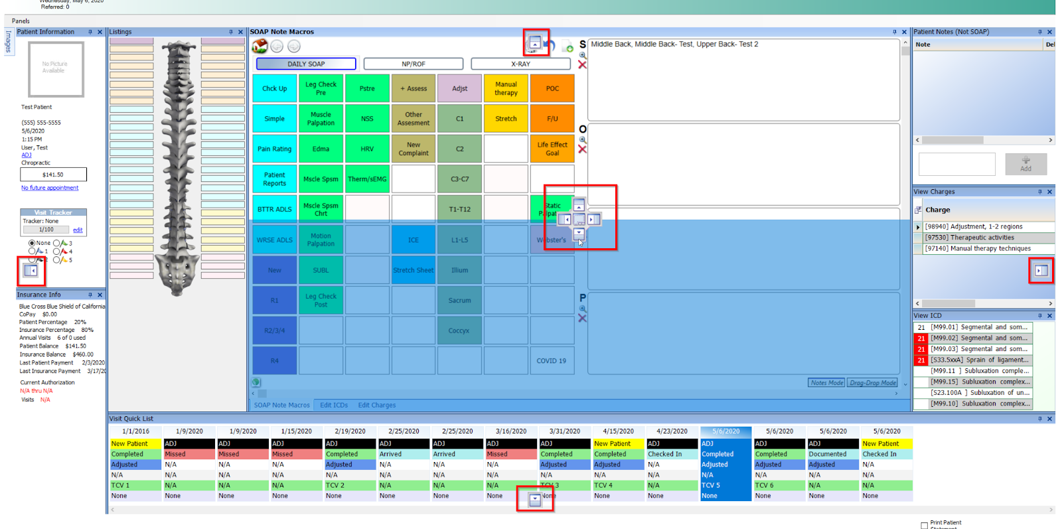Click the dock-bottom guide above Visit Quick List

click(535, 499)
